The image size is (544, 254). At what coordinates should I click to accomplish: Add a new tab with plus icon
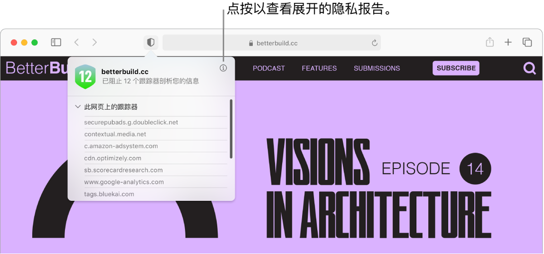pos(508,42)
